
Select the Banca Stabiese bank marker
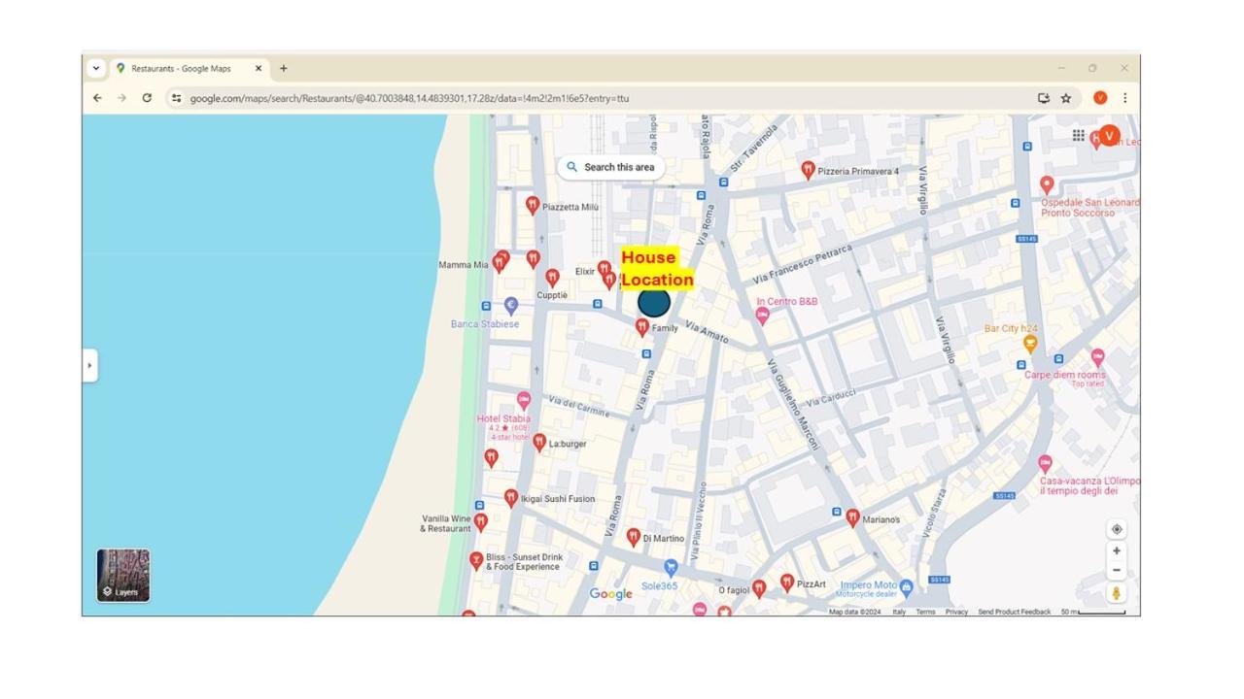(x=511, y=307)
